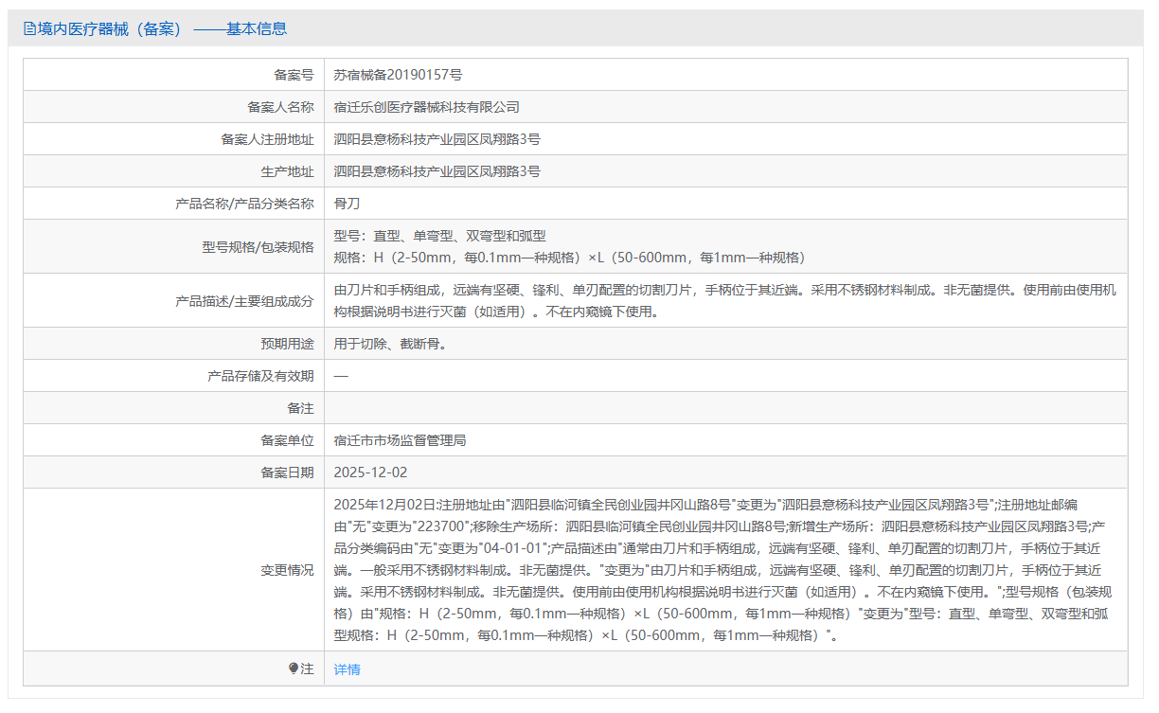The image size is (1159, 713).
Task: Select the description starting 由刀片和手柄组成
Action: [725, 301]
